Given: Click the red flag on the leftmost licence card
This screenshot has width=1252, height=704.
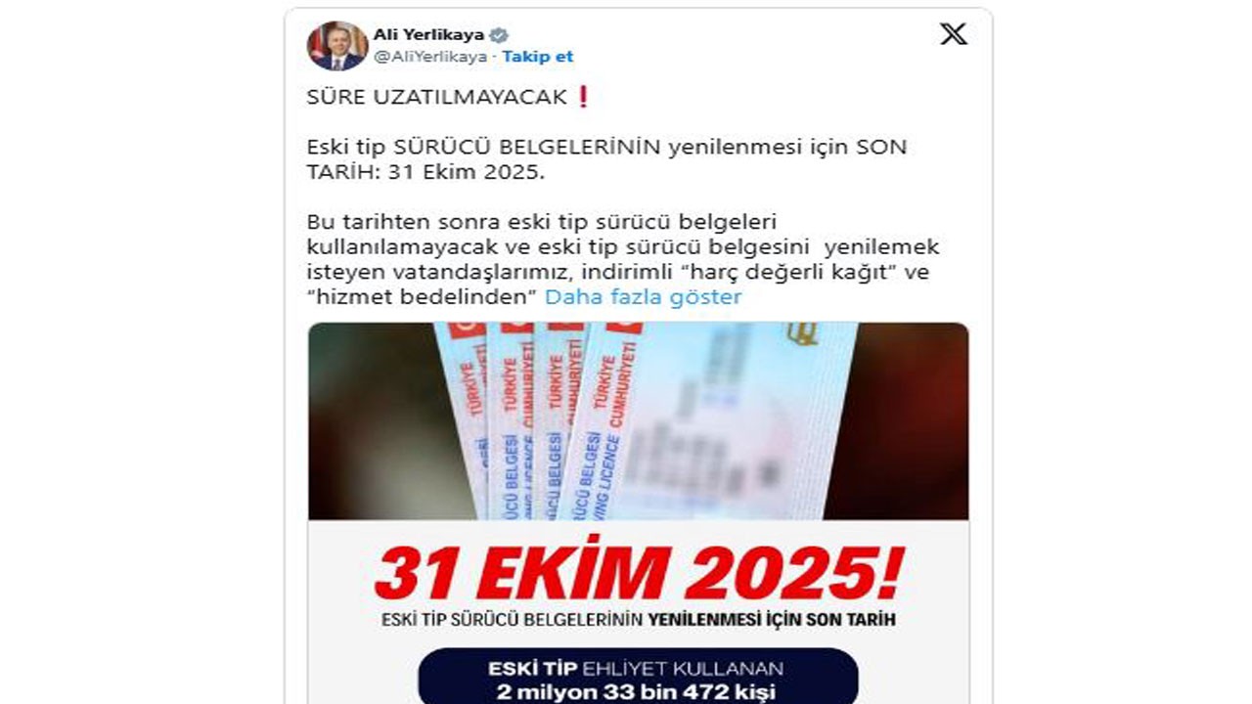Looking at the screenshot, I should [x=467, y=330].
